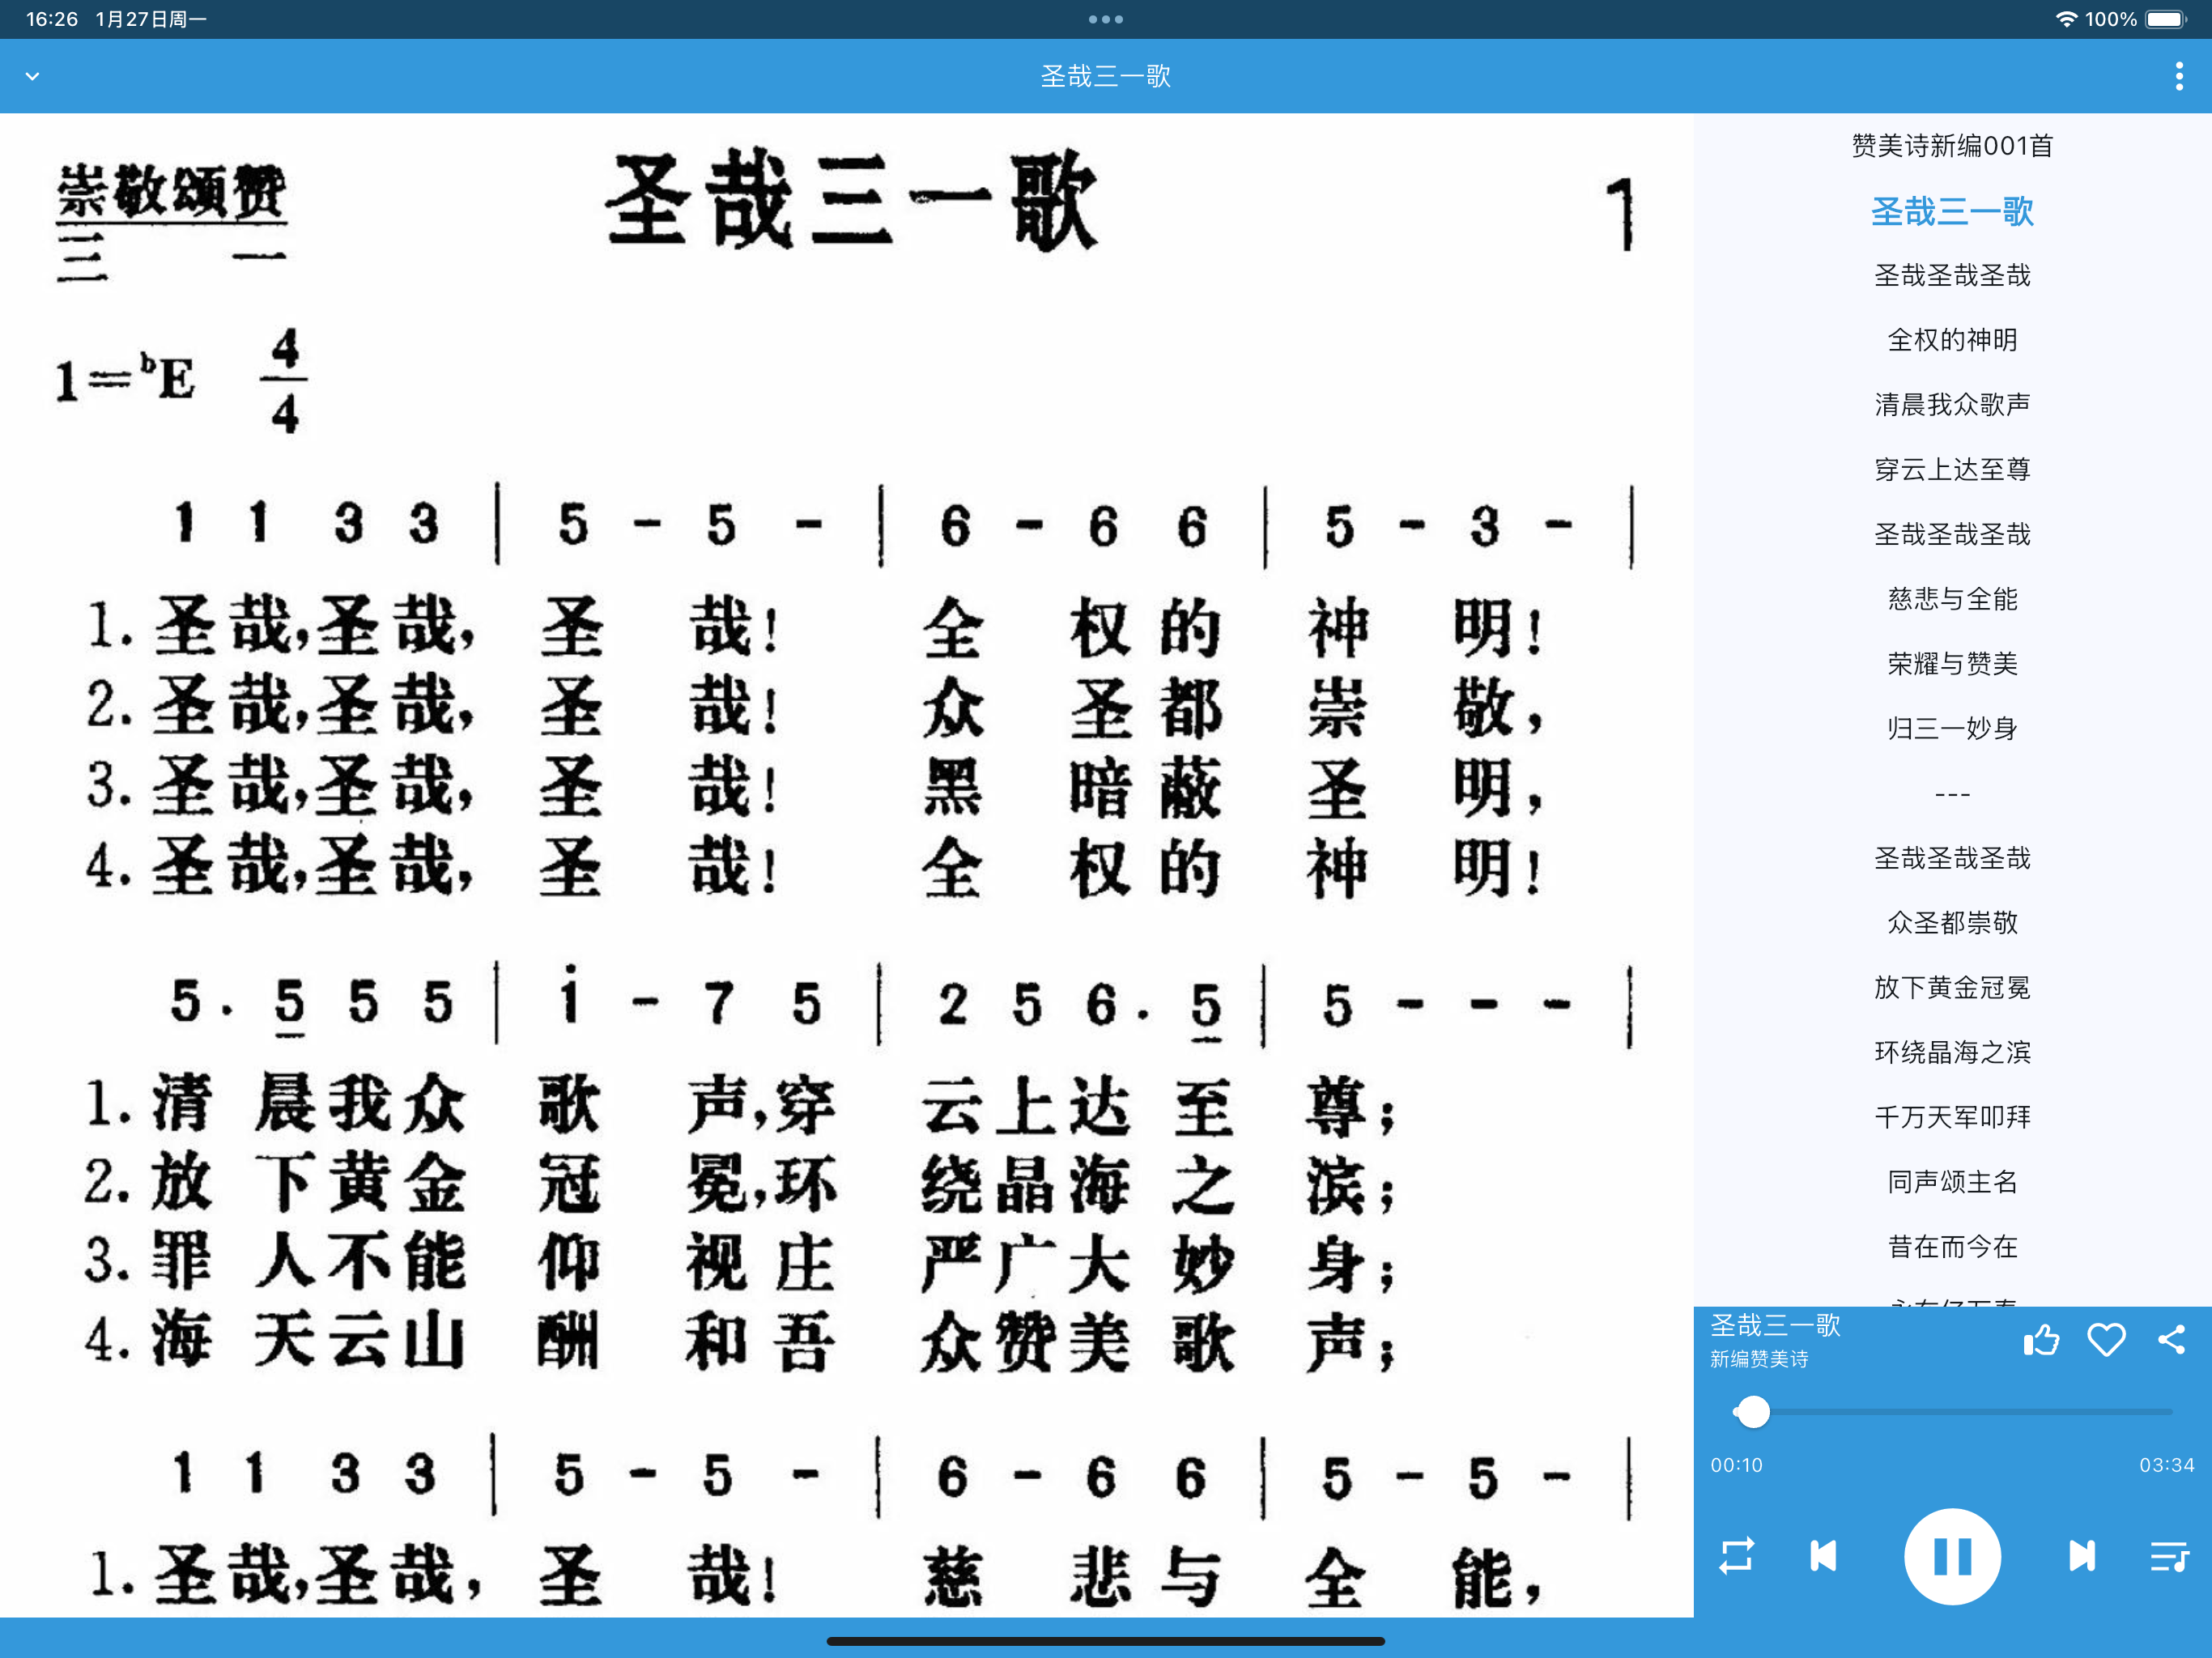Image resolution: width=2212 pixels, height=1658 pixels.
Task: Tap the thumbs-up like icon
Action: click(2041, 1339)
